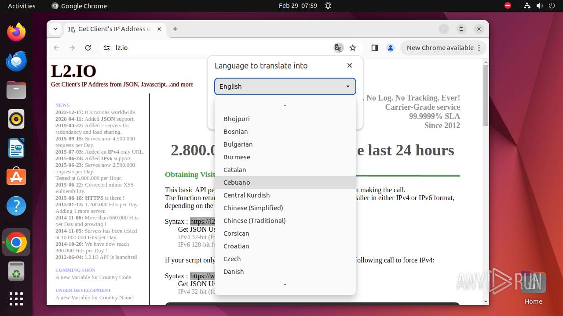563x316 pixels.
Task: Click the 'Since 2012' text
Action: [x=442, y=126]
